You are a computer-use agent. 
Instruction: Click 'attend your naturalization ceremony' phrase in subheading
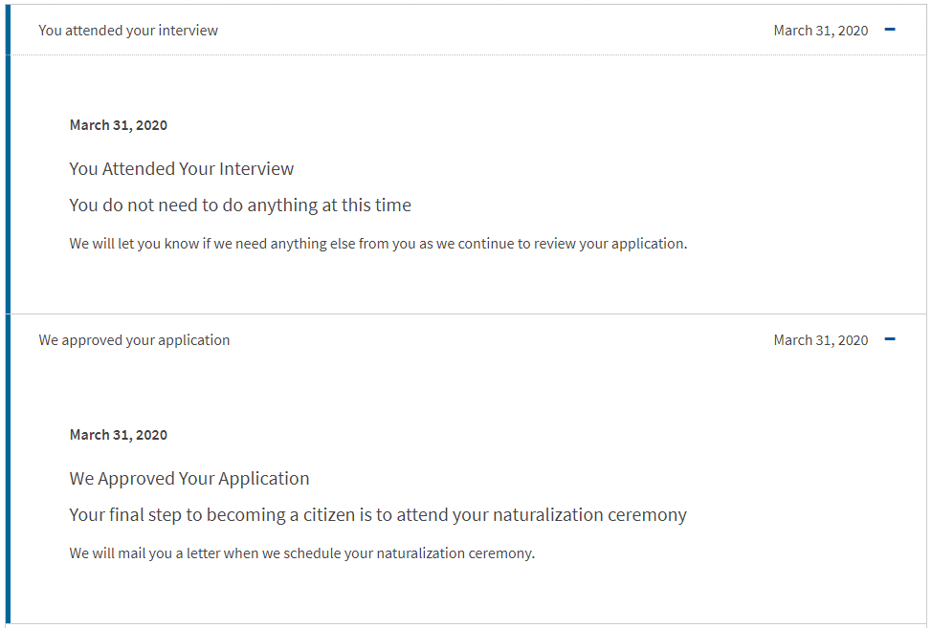(x=542, y=515)
